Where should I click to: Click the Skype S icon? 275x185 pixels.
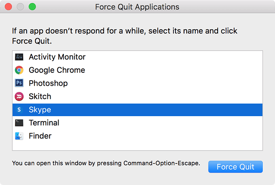[19, 110]
